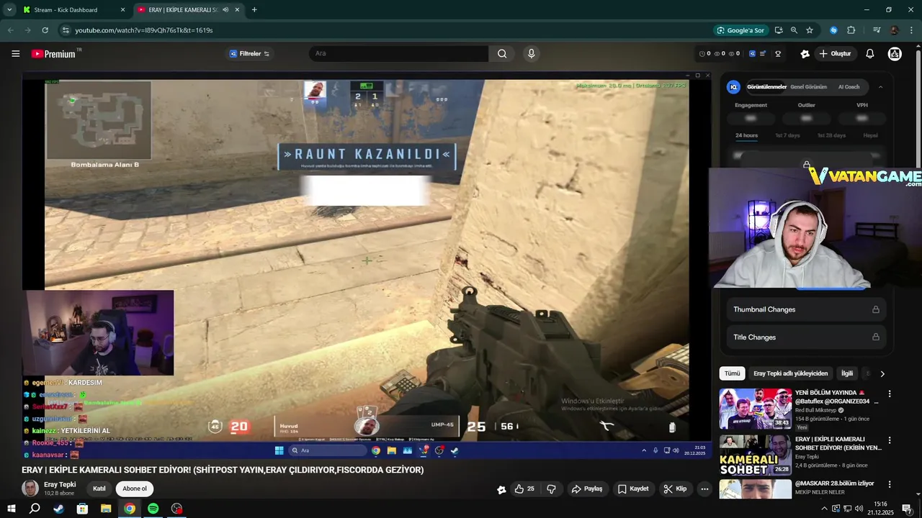Viewport: 922px width, 518px height.
Task: Select the 1st 28 days range tab
Action: tap(831, 135)
